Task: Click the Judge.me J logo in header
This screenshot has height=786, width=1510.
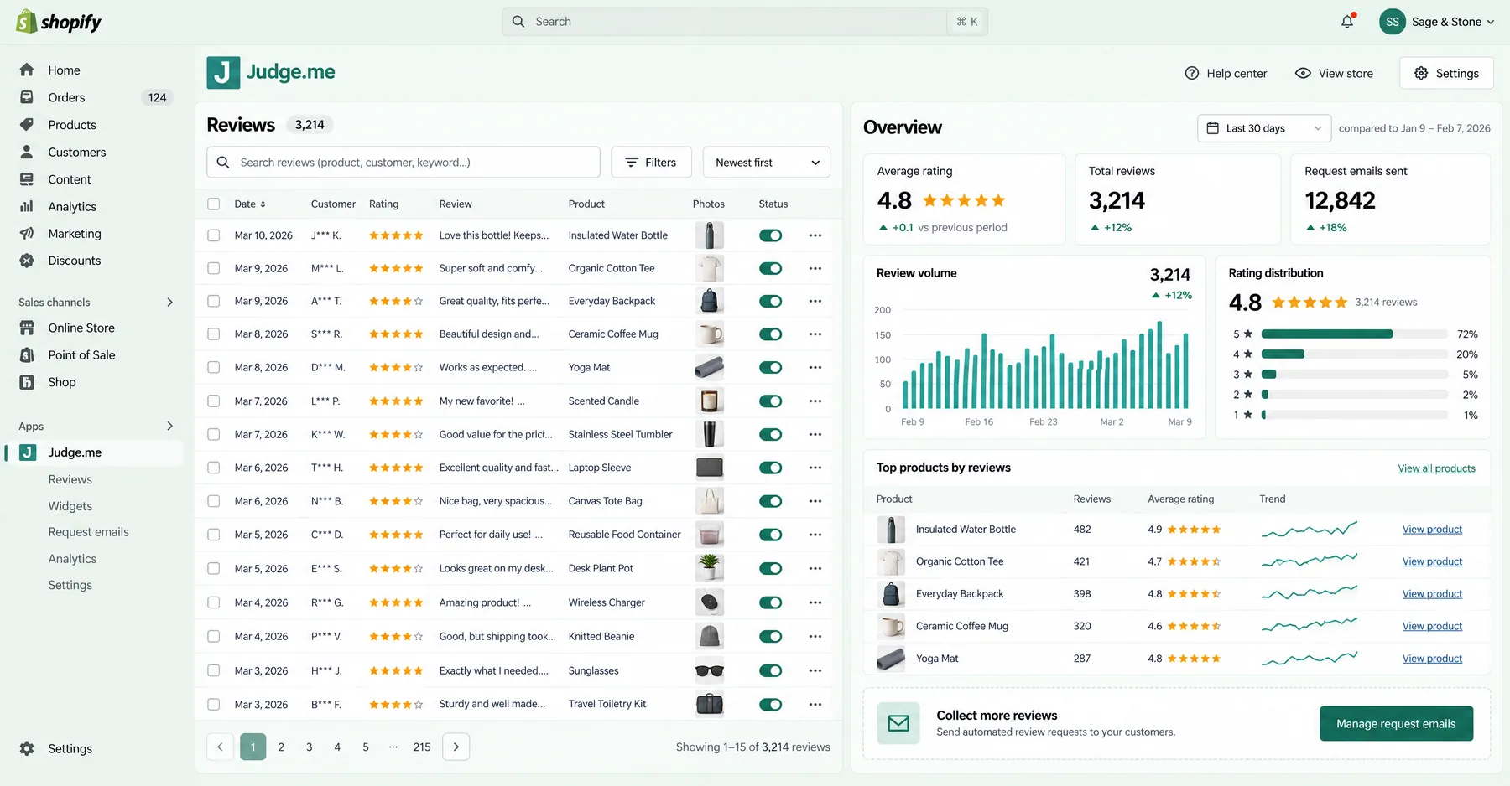Action: click(x=223, y=73)
